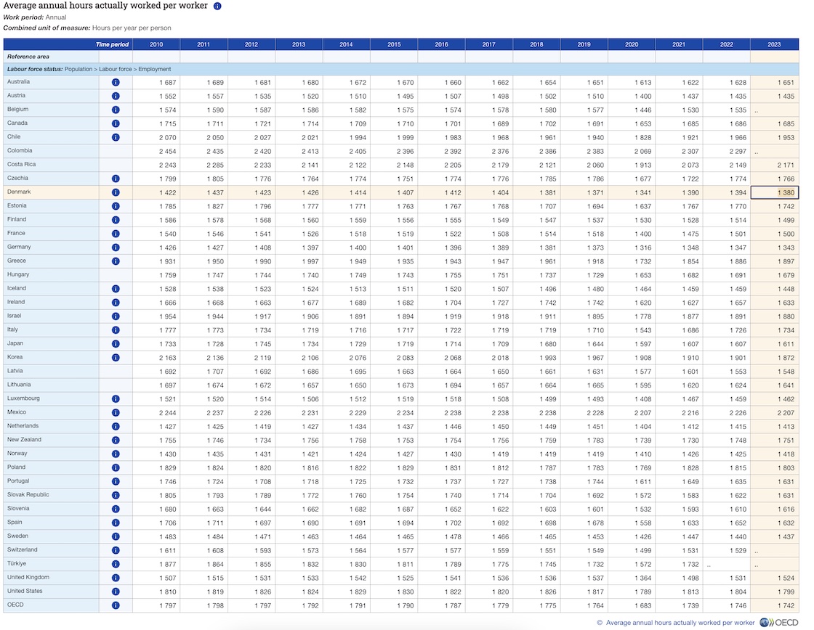Click the Türkiye info icon
The height and width of the screenshot is (630, 814).
click(116, 564)
